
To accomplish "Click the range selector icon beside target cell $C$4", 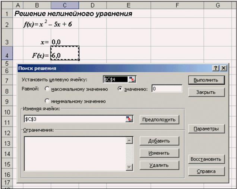I will [133, 79].
